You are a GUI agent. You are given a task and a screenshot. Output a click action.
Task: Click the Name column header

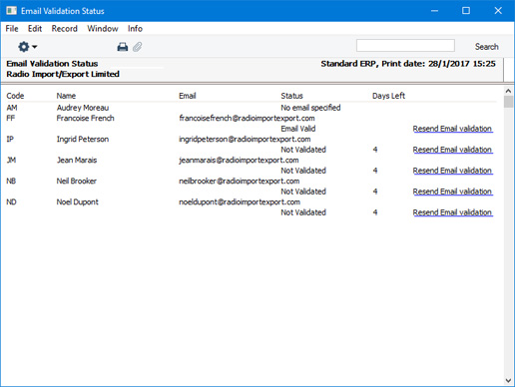point(66,96)
